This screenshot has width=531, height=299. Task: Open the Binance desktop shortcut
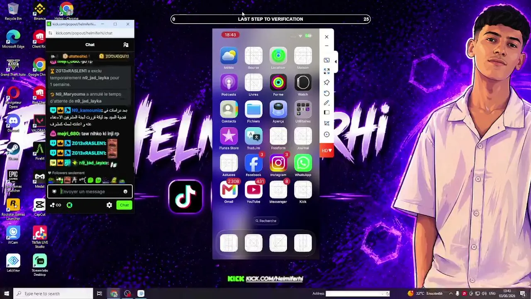click(39, 12)
